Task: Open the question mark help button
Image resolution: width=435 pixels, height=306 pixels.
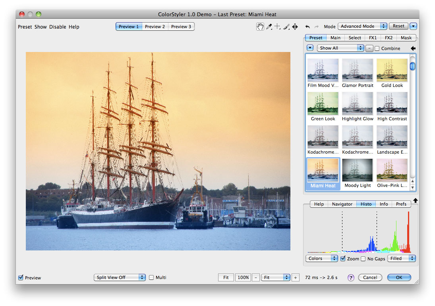Action: [351, 277]
